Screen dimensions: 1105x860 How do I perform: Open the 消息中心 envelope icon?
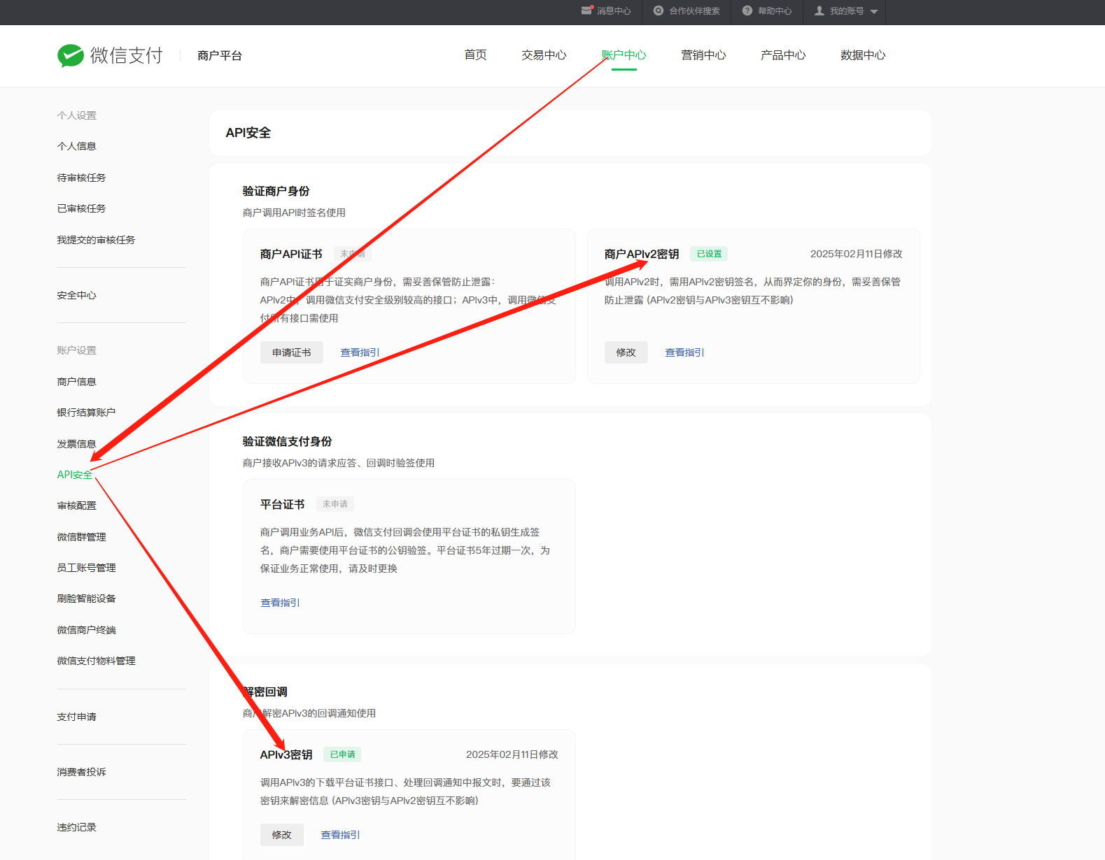pos(587,10)
